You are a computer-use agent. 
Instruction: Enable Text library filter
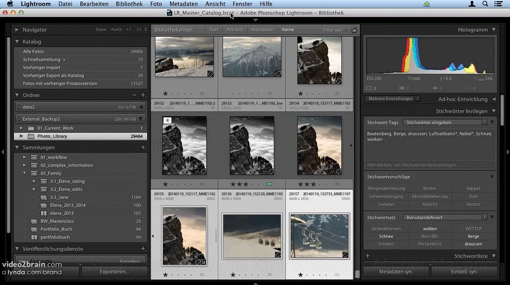[x=214, y=30]
